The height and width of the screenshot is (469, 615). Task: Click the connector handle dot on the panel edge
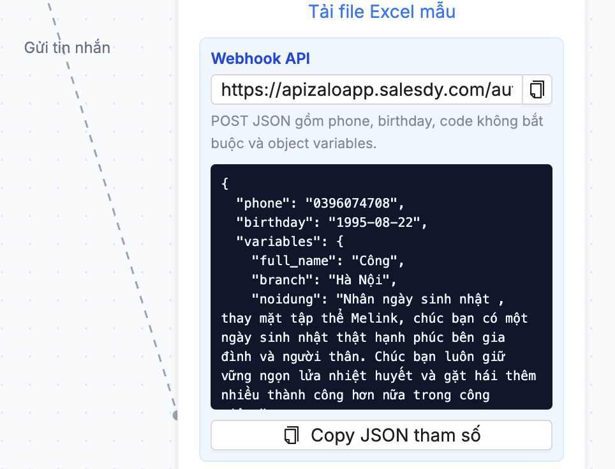pos(175,415)
